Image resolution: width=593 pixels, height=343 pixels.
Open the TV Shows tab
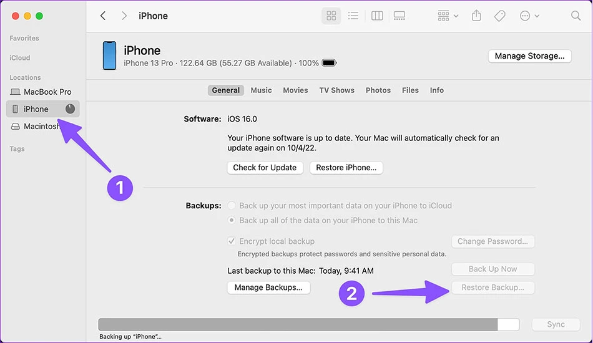click(336, 90)
